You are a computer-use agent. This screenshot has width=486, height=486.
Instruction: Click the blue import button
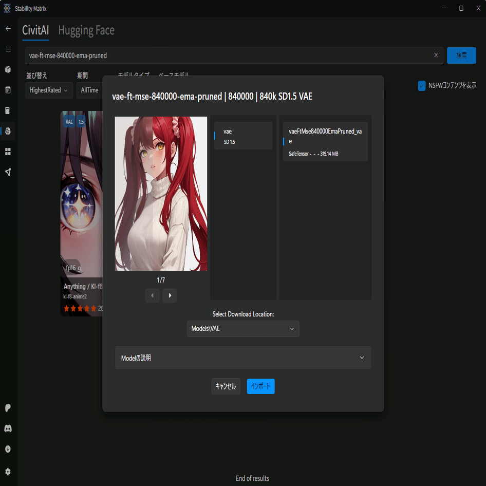coord(260,386)
